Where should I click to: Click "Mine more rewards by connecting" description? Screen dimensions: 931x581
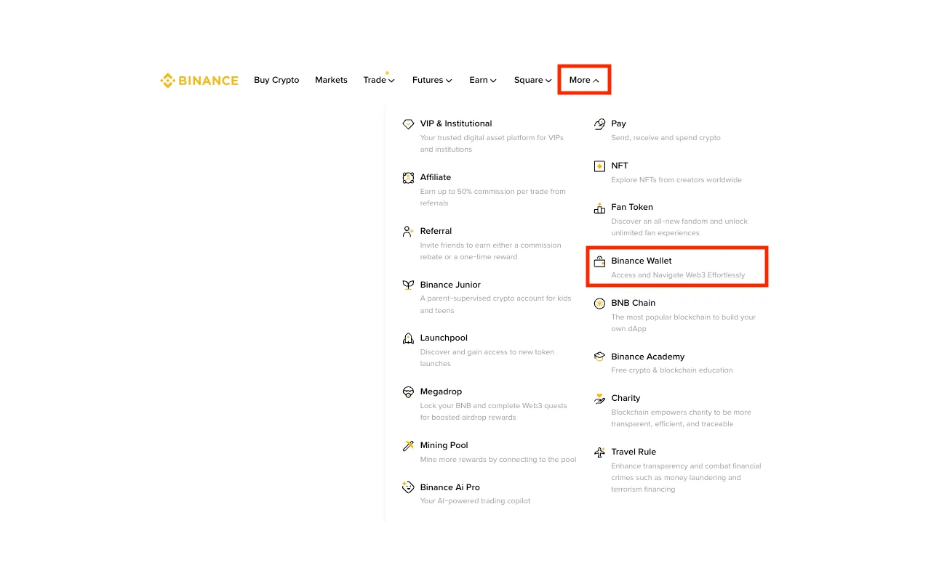[498, 460]
